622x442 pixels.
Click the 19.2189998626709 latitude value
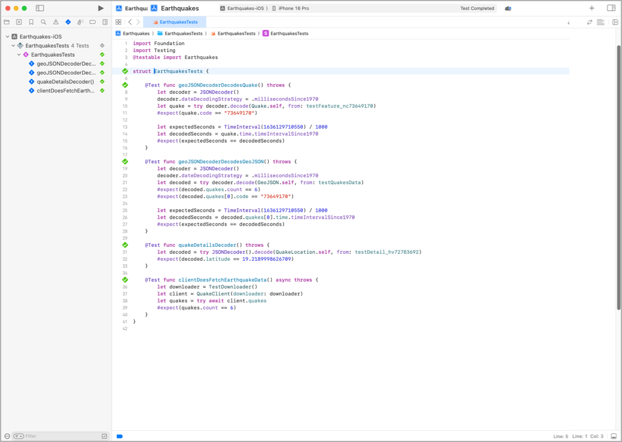[x=266, y=259]
